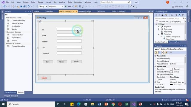The height and width of the screenshot is (107, 191).
Task: Switch Properties to Alphabetical sort icon
Action: point(159,53)
